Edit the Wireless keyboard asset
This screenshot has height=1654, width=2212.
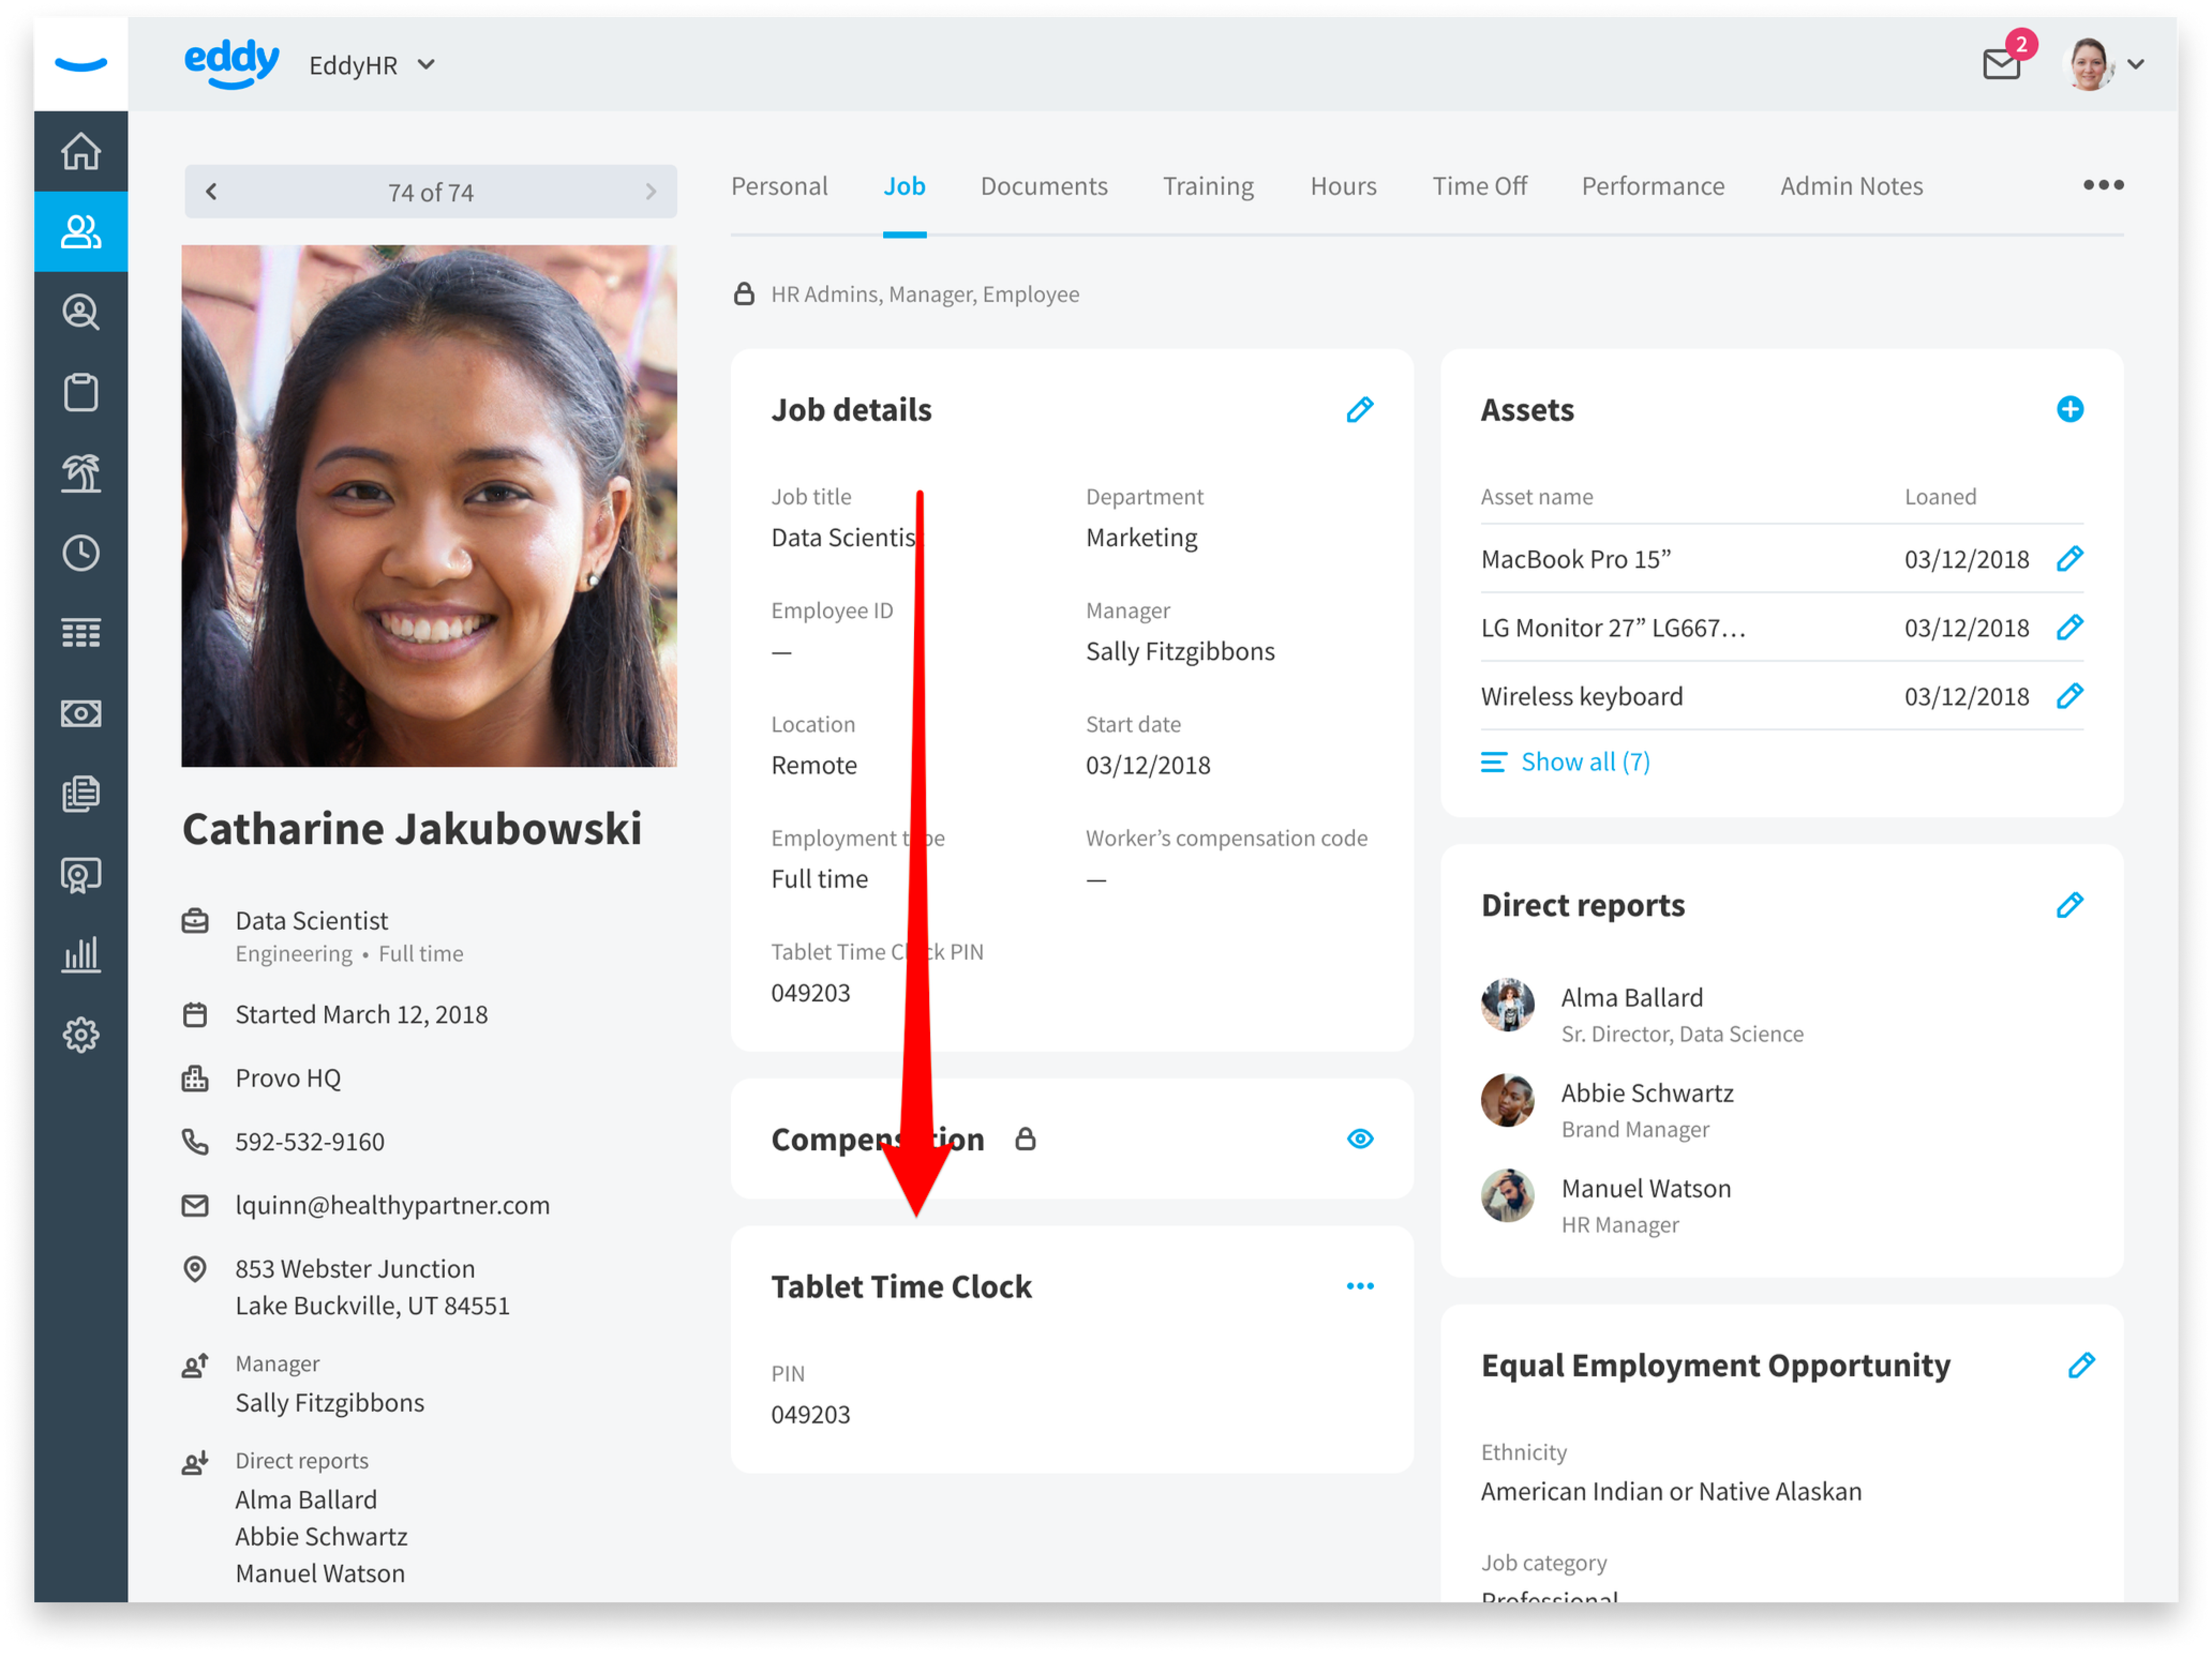tap(2070, 695)
